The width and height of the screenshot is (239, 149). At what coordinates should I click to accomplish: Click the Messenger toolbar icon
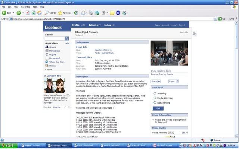pos(124,13)
